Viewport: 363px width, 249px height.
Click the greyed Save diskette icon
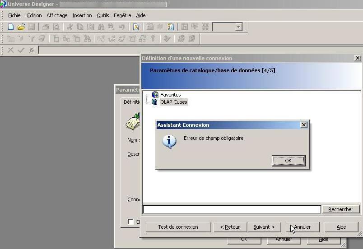tap(32, 27)
